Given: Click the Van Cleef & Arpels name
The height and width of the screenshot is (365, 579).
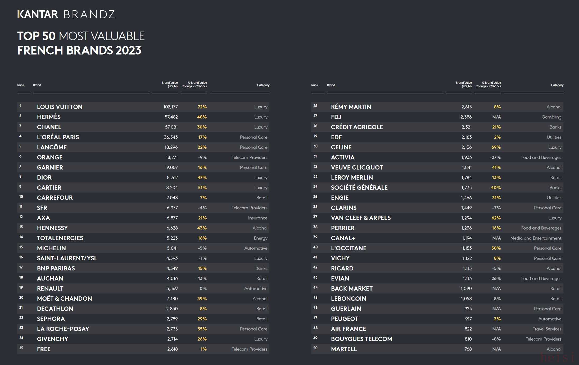Looking at the screenshot, I should pyautogui.click(x=361, y=218).
